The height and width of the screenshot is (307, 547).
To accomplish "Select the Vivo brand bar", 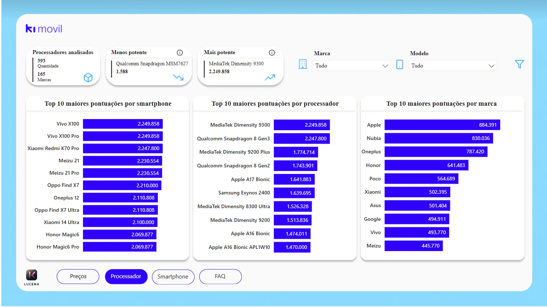I will tap(417, 232).
